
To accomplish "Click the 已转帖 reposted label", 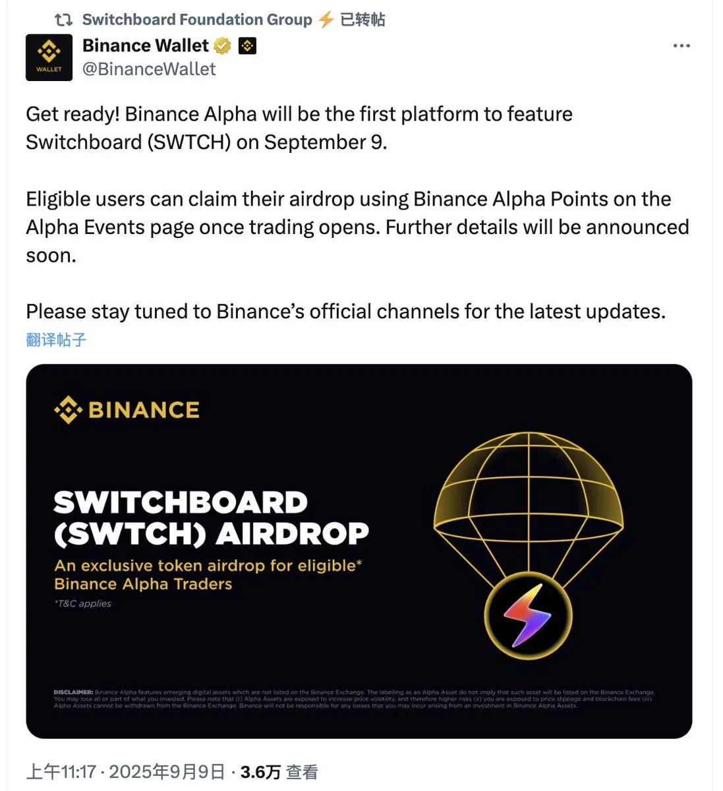I will (x=362, y=20).
